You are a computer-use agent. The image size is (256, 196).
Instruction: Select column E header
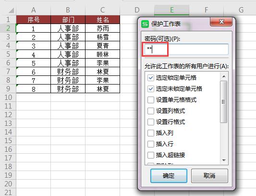172,10
